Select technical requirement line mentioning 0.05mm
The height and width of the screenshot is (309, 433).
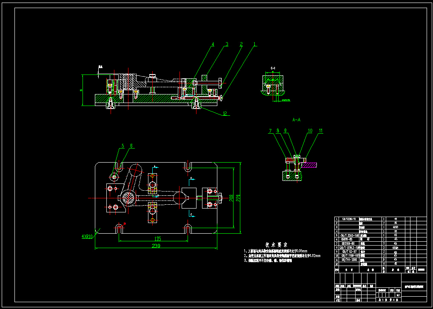(x=275, y=251)
